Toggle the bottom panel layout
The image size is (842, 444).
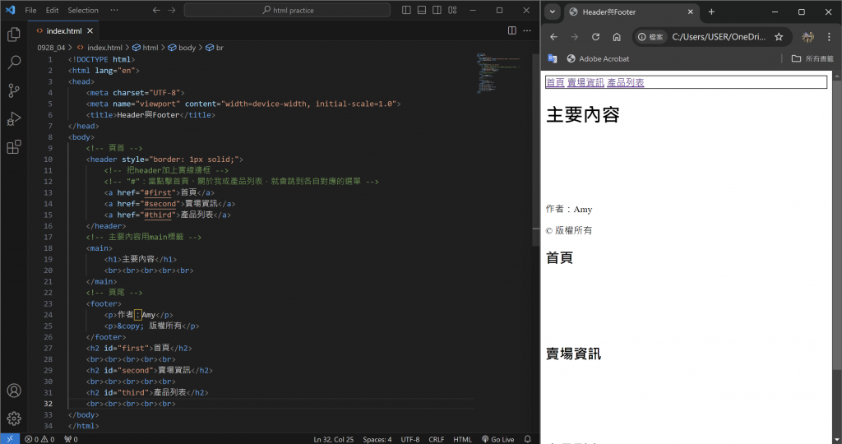pos(422,10)
